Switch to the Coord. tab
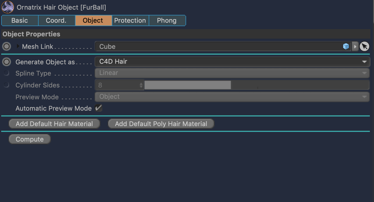The width and height of the screenshot is (374, 202). [x=56, y=20]
